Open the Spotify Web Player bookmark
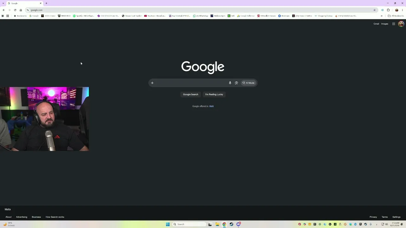 pos(84,16)
